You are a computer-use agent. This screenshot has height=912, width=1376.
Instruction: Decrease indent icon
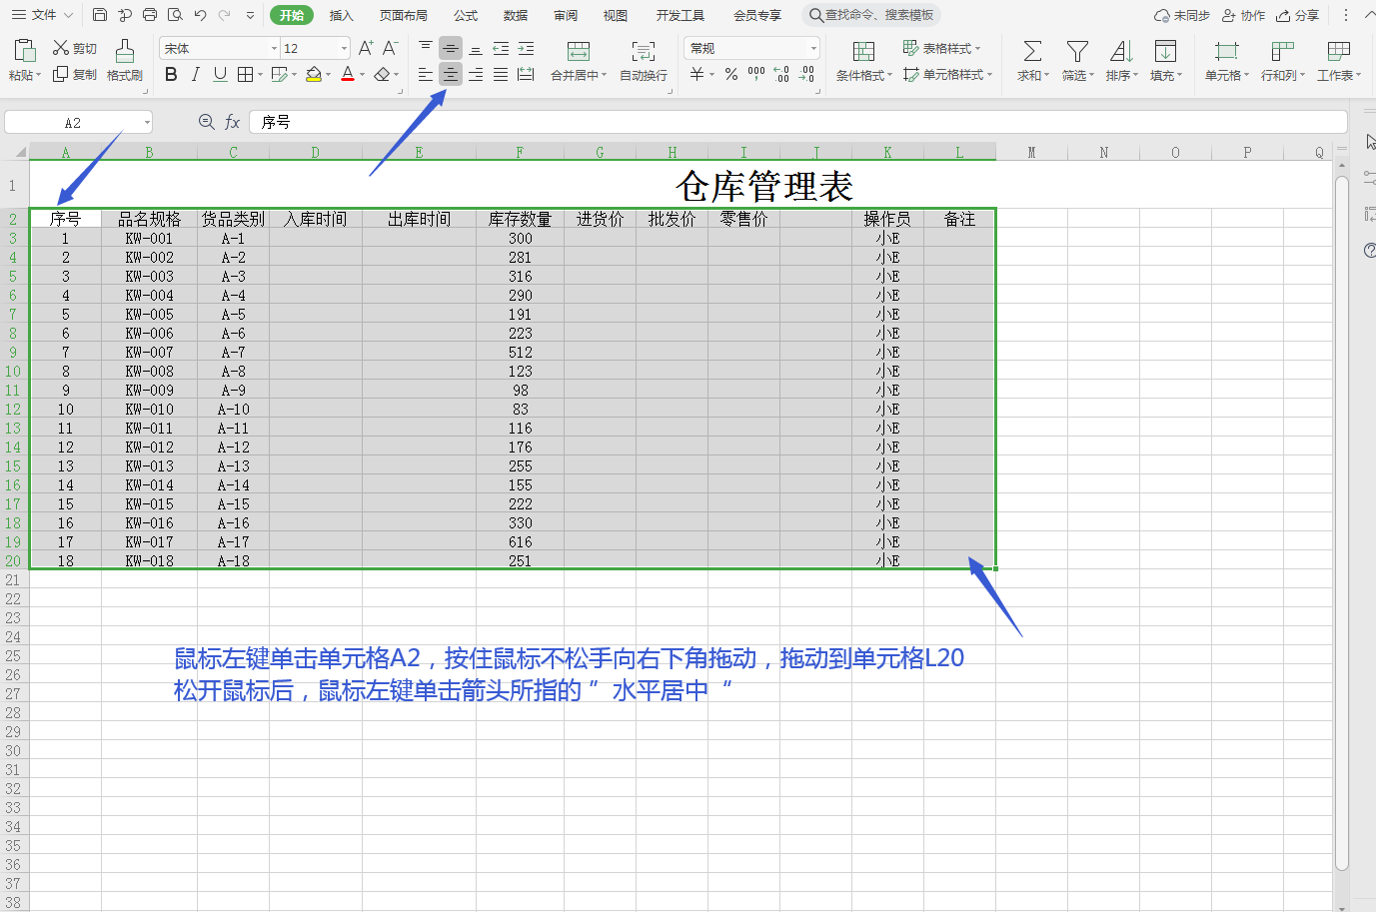501,48
